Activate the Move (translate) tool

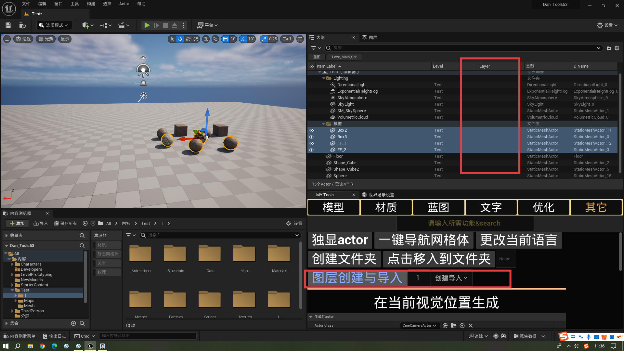tap(180, 39)
